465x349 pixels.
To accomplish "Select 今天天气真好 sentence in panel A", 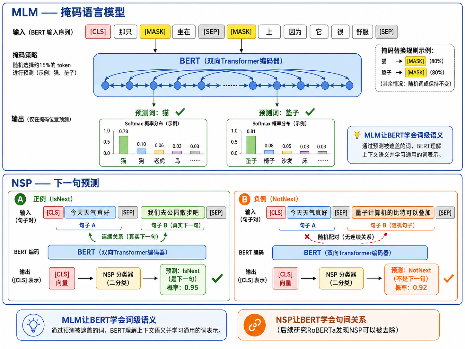I will pos(90,213).
